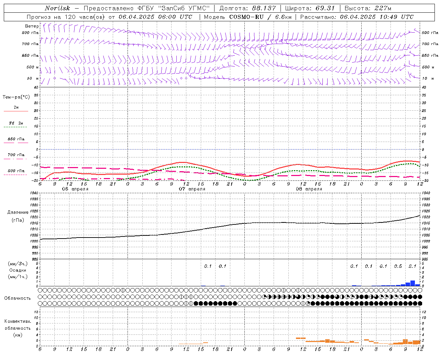Select the 'Высота: 227м' elevation text
This screenshot has height=352, width=440.
click(x=368, y=8)
